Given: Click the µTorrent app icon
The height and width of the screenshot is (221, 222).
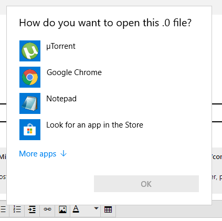Looking at the screenshot, I should click(x=30, y=51).
